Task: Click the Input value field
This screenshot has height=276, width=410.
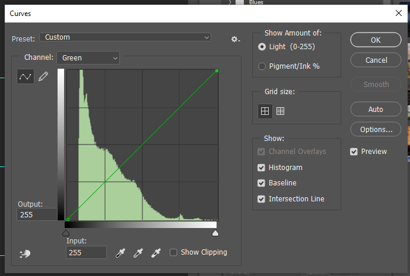Action: click(x=86, y=252)
